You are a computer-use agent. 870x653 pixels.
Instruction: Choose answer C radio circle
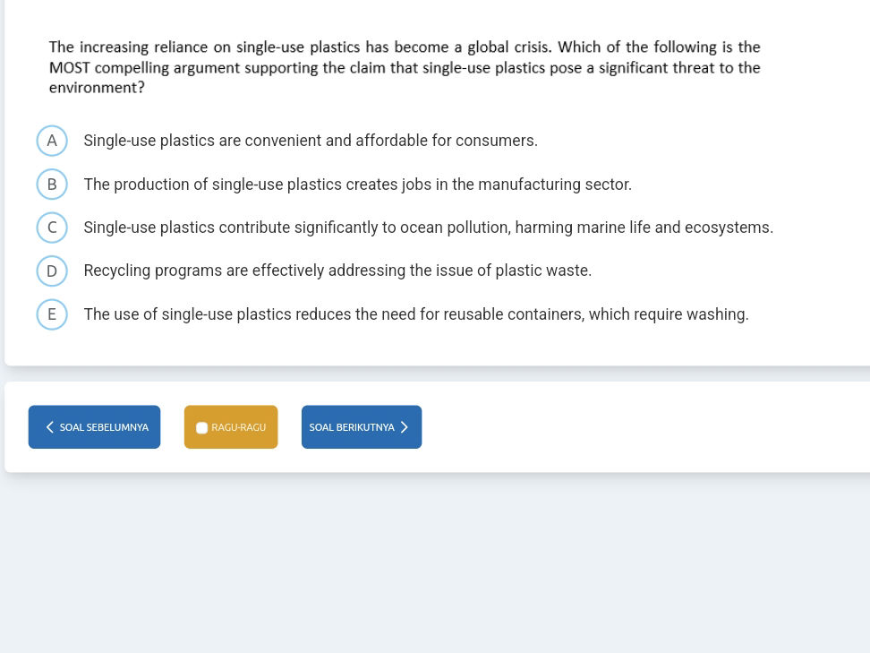pyautogui.click(x=52, y=228)
